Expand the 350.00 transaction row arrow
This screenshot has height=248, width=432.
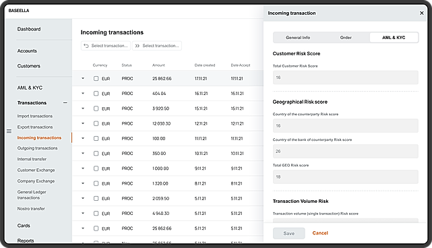pyautogui.click(x=83, y=153)
